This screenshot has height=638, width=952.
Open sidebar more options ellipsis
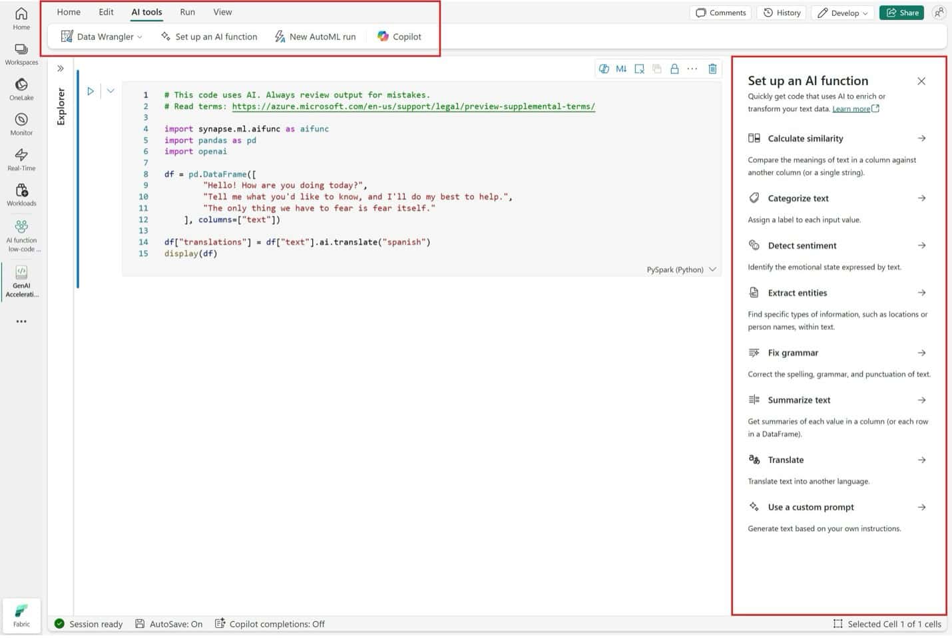21,321
